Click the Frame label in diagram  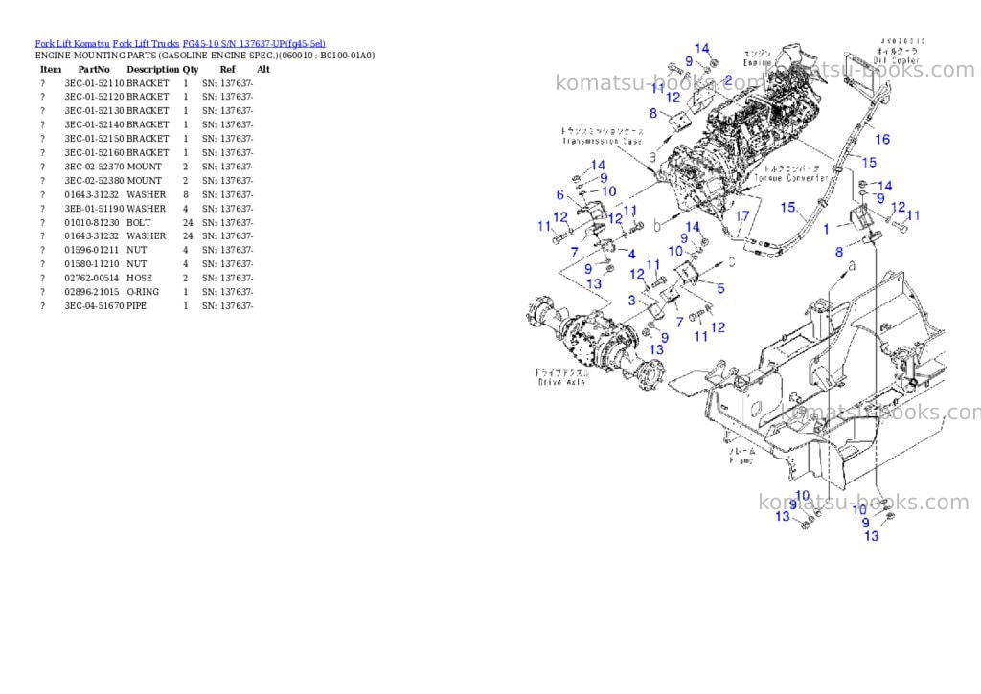point(741,460)
